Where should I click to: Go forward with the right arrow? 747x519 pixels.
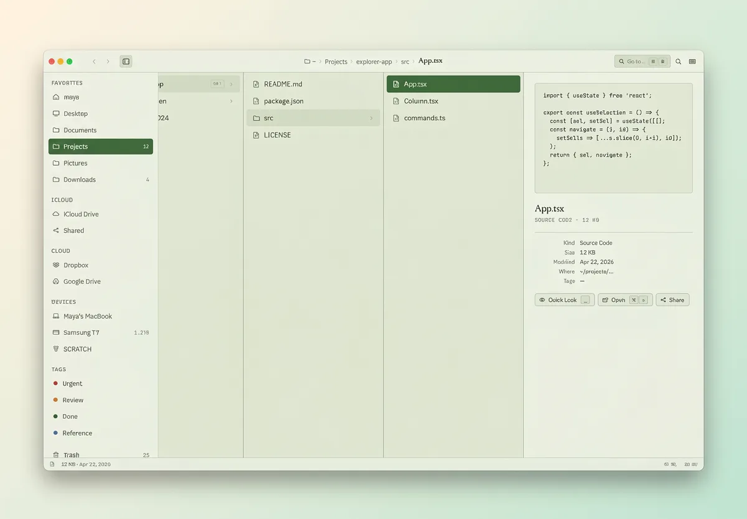108,62
